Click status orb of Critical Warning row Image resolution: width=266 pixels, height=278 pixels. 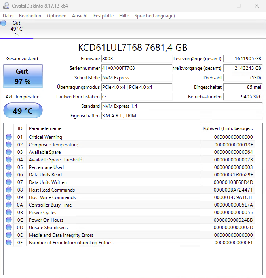pos(9,137)
